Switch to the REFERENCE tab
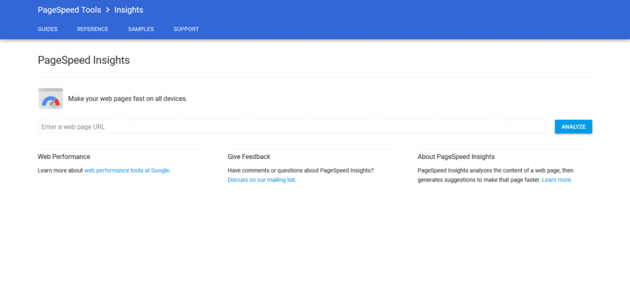This screenshot has width=630, height=303. pyautogui.click(x=93, y=29)
